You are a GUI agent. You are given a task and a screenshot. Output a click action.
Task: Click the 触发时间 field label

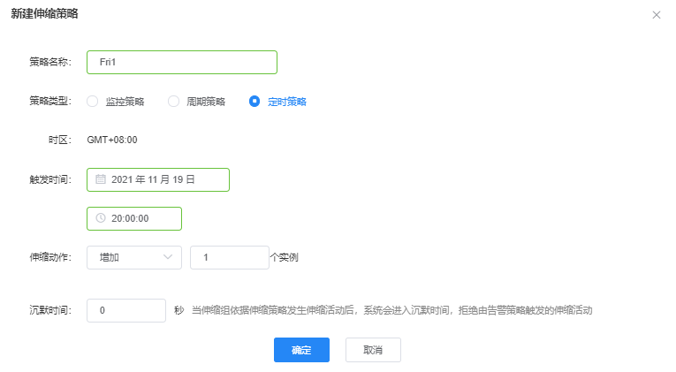click(49, 179)
